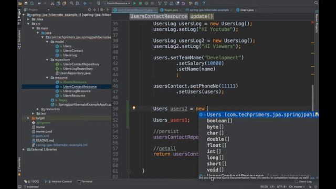Image resolution: width=336 pixels, height=189 pixels.
Task: Open the ElasticResource run configuration dropdown
Action: click(x=117, y=3)
